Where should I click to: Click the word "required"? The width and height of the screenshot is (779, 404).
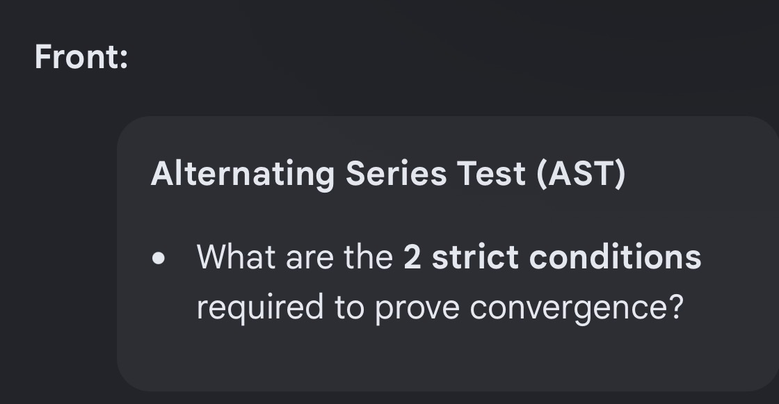pos(260,307)
